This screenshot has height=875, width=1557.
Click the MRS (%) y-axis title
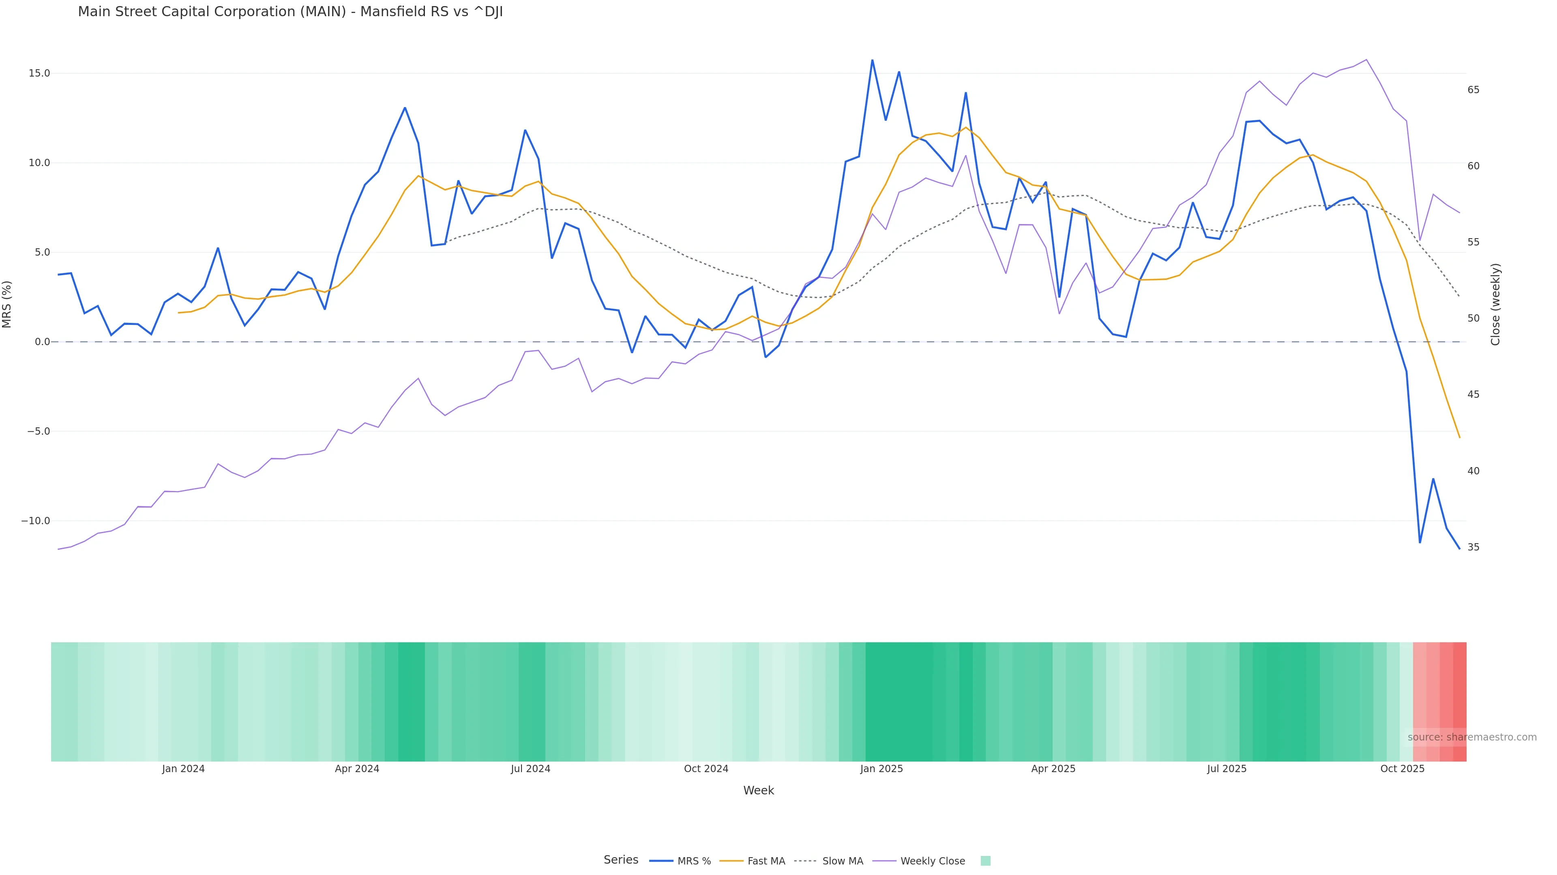pyautogui.click(x=7, y=304)
